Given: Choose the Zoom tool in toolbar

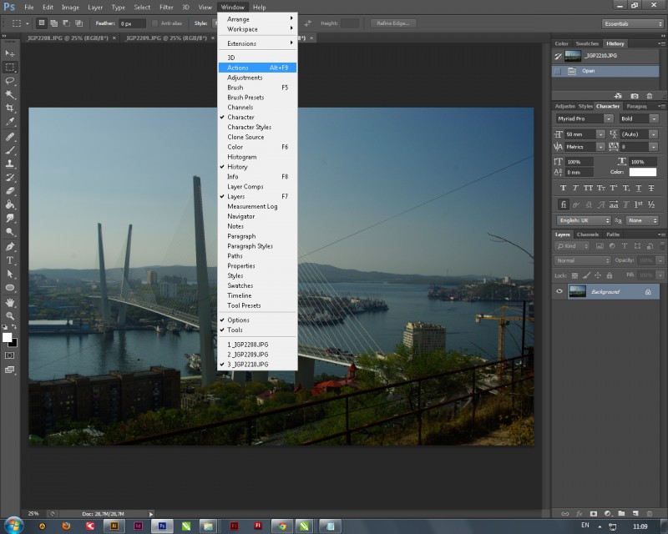Looking at the screenshot, I should pos(10,316).
